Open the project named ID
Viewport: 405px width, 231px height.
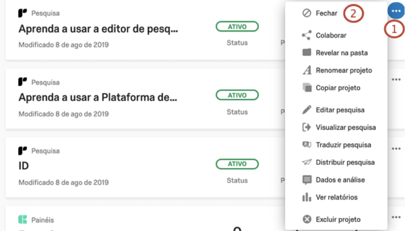(x=23, y=166)
